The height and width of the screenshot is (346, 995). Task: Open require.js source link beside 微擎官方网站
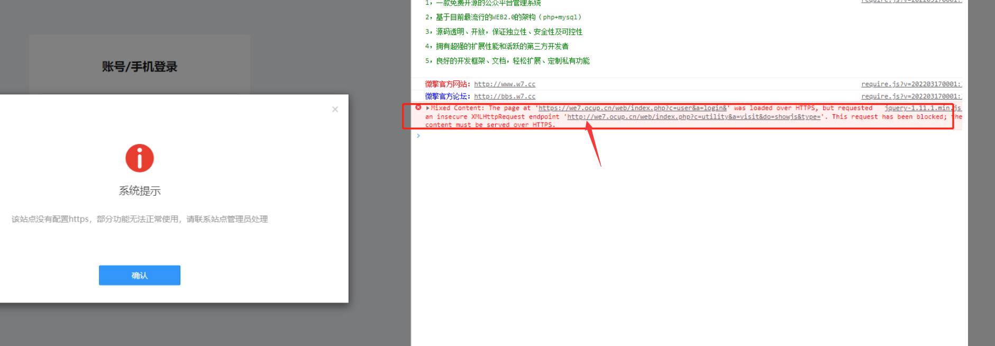(911, 84)
